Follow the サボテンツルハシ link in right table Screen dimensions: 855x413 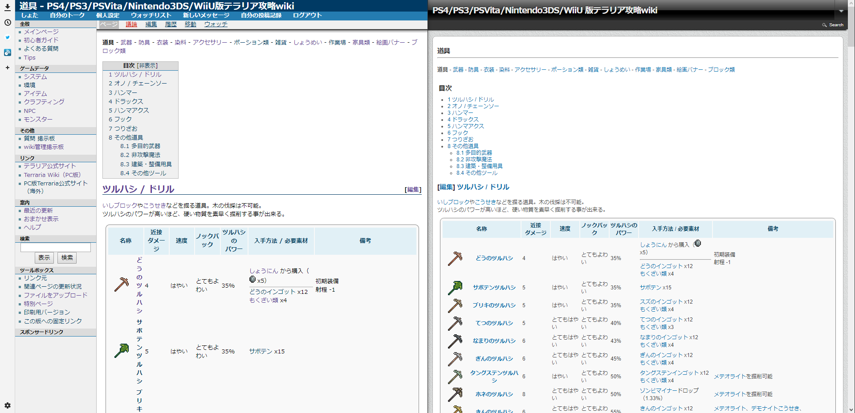point(494,288)
